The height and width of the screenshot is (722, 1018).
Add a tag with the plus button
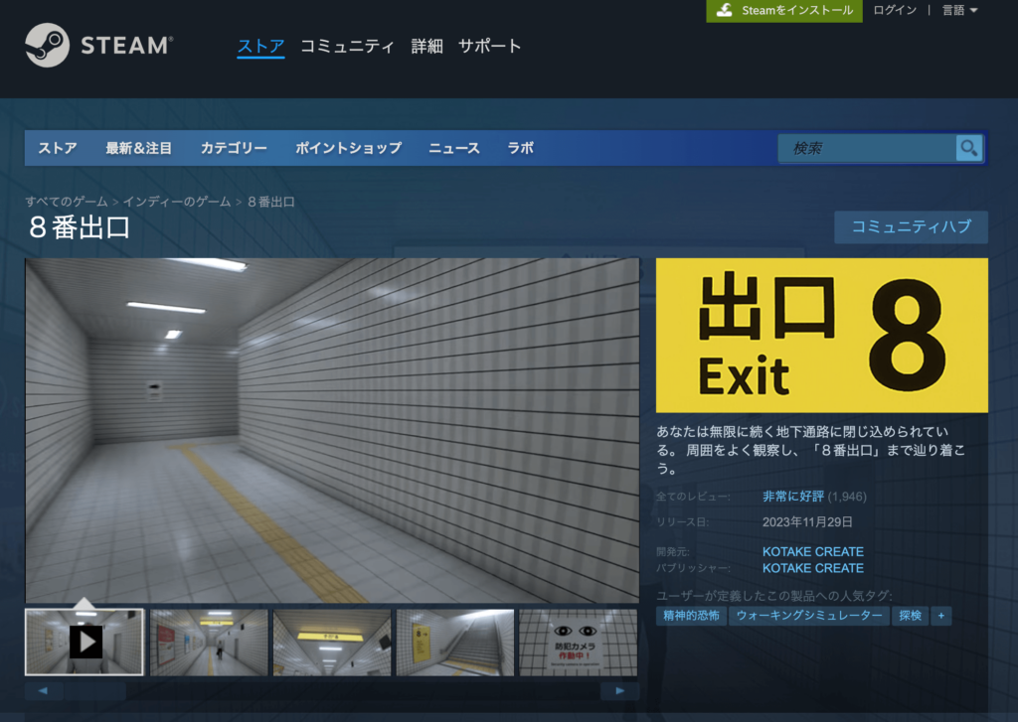point(940,616)
